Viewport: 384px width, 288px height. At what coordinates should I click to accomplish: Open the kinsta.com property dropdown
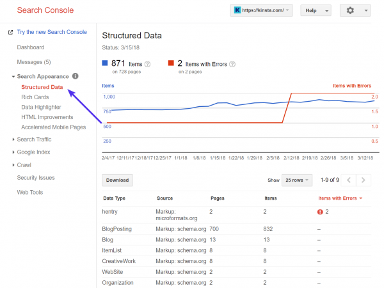262,11
